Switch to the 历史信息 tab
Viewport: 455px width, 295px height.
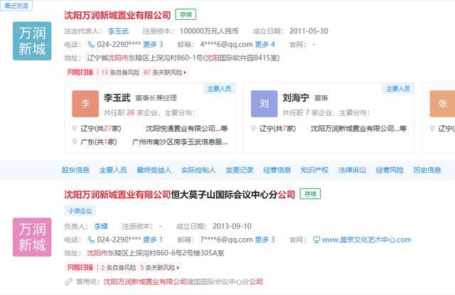click(x=427, y=170)
